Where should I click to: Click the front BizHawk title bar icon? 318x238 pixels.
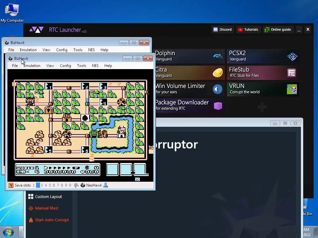(11, 59)
